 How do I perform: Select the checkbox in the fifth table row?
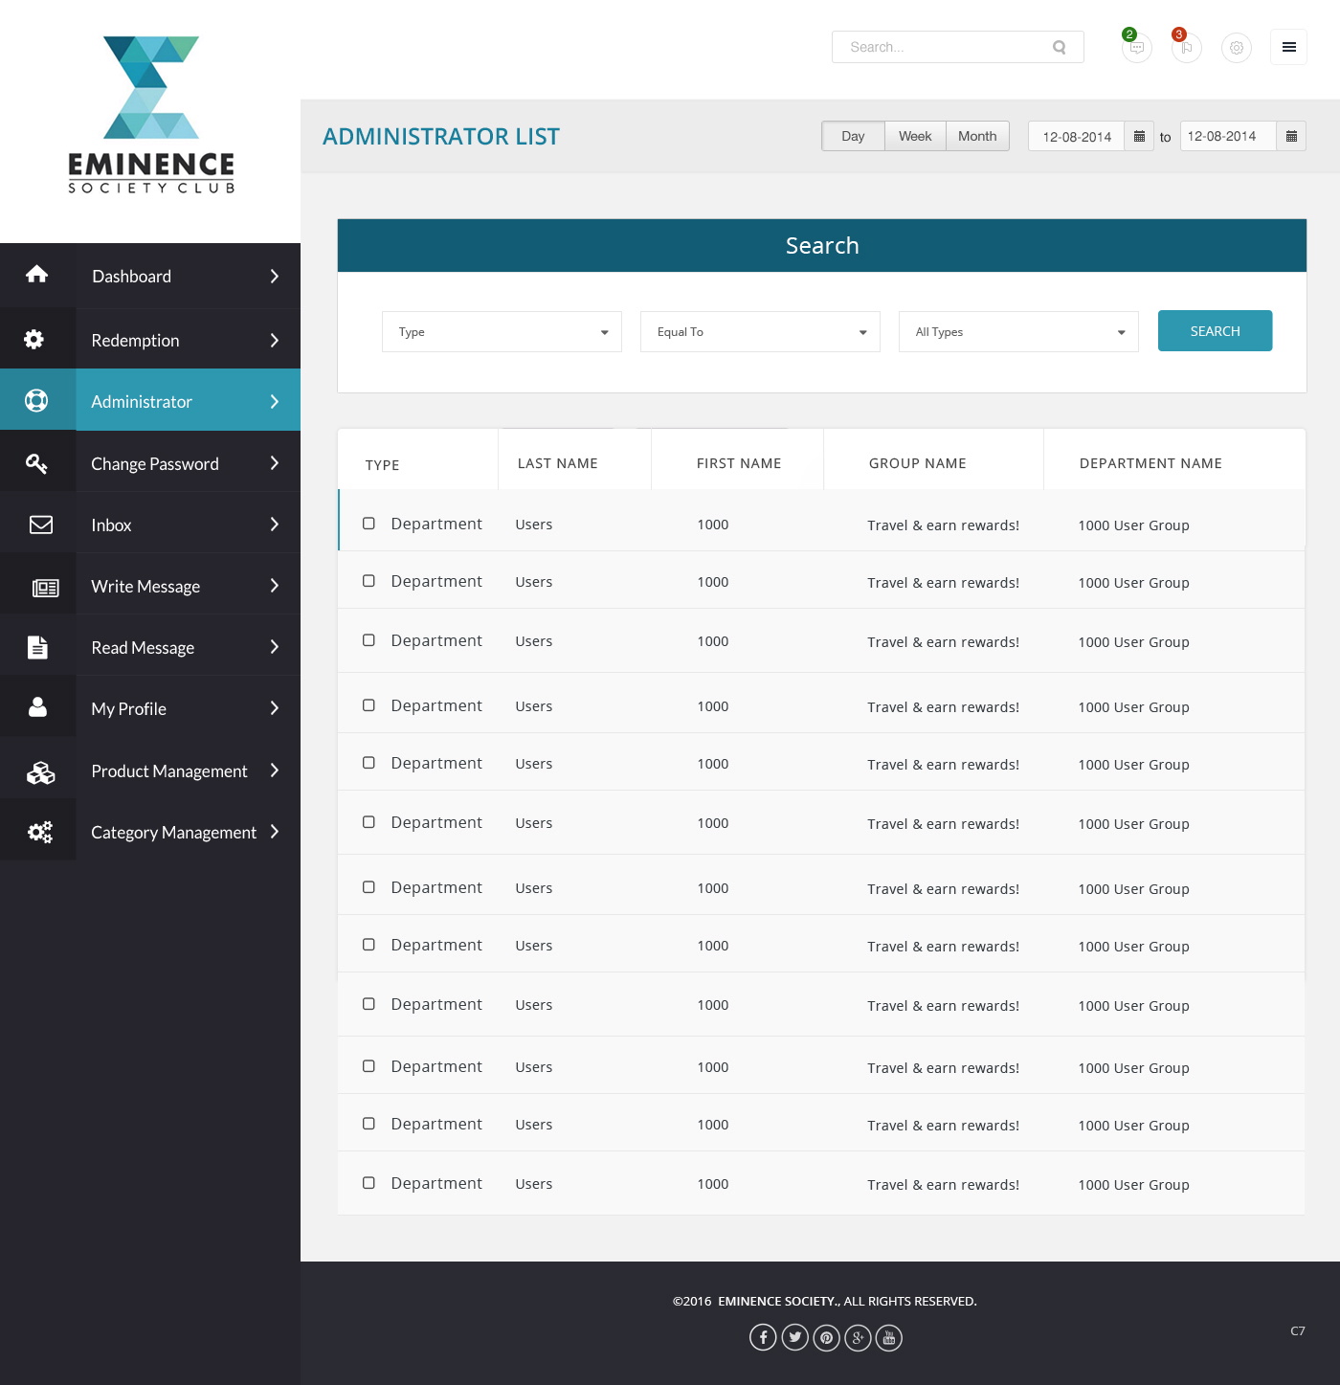(x=368, y=763)
